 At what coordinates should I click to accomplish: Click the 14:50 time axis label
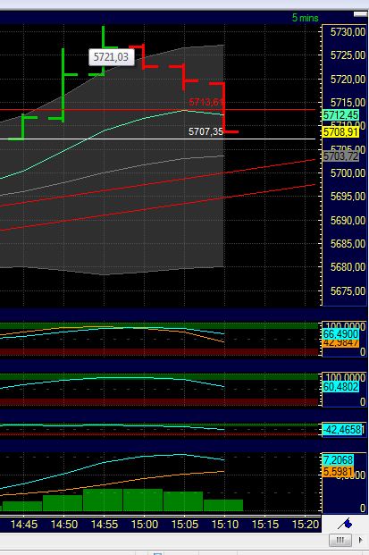[x=64, y=525]
